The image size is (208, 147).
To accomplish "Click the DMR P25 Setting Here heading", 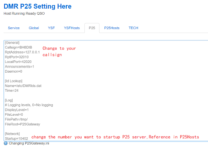I will coord(38,6).
